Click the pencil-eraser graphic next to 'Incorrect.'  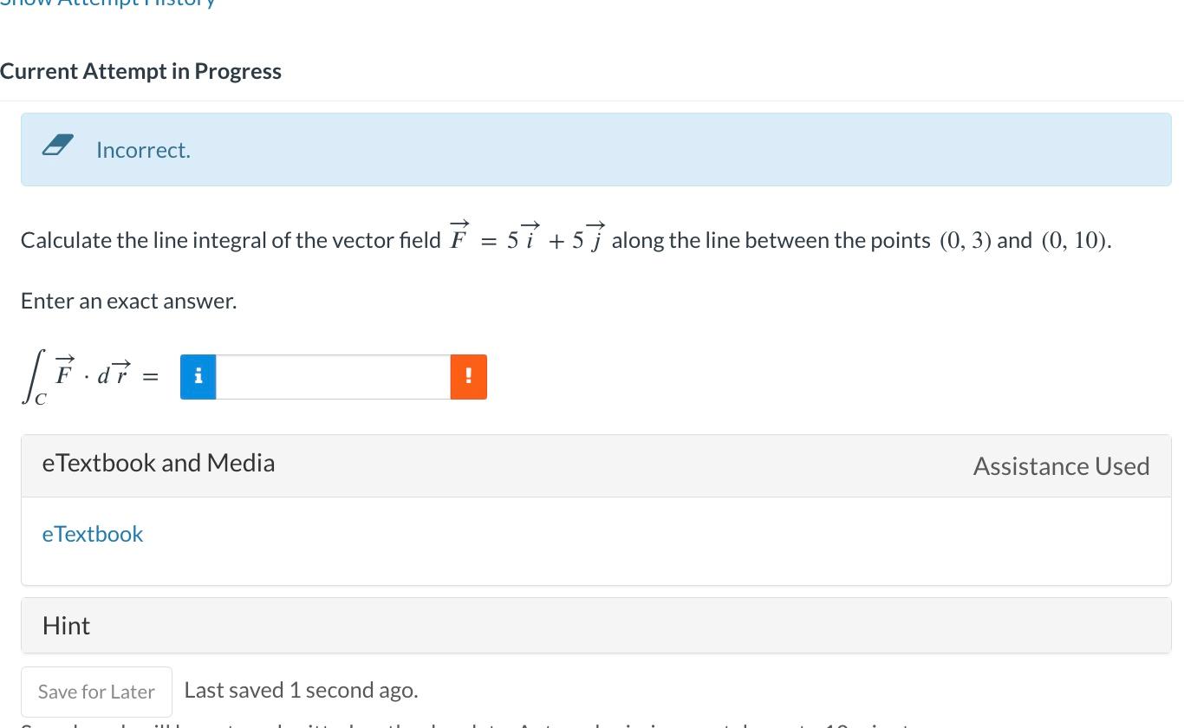pyautogui.click(x=55, y=145)
